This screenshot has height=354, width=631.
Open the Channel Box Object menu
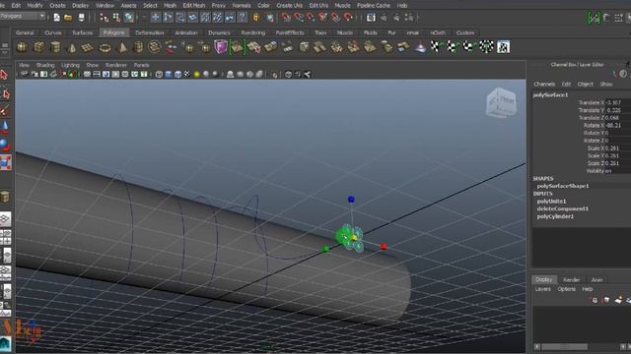click(585, 85)
